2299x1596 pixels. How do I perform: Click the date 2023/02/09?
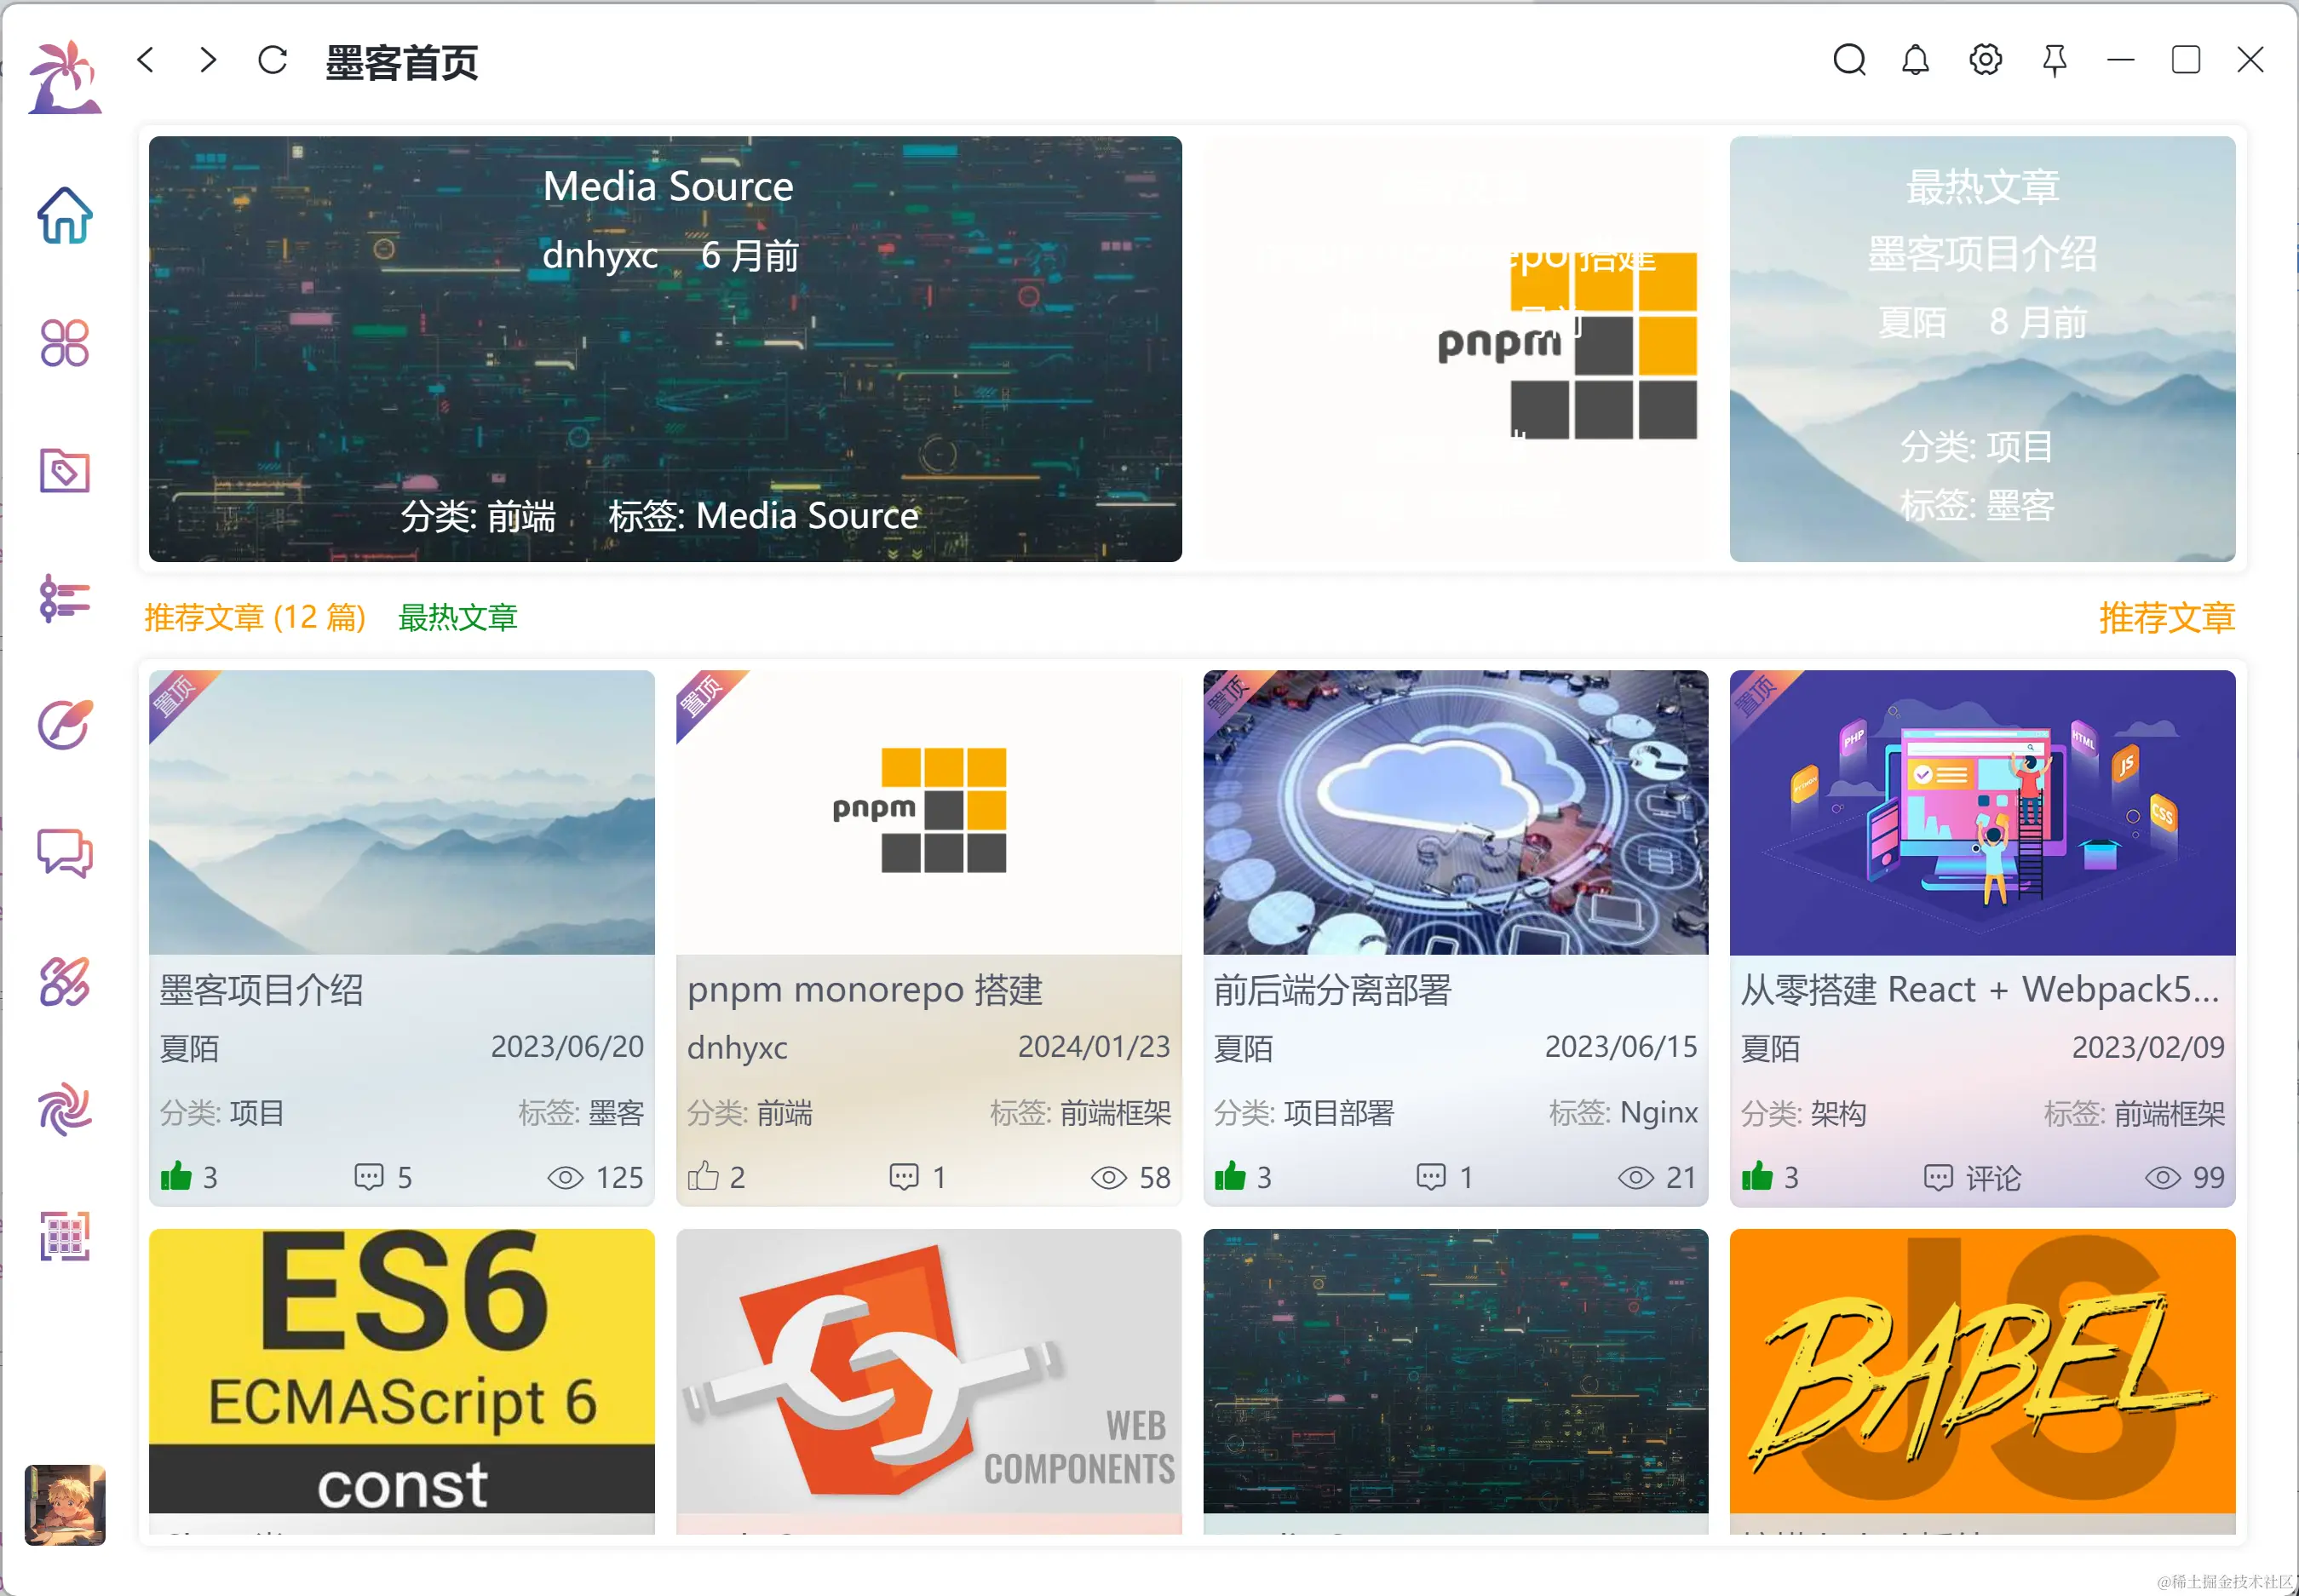[x=2148, y=1047]
